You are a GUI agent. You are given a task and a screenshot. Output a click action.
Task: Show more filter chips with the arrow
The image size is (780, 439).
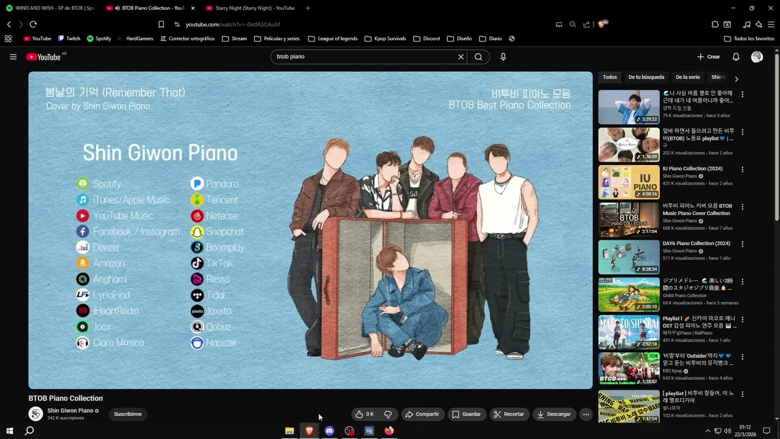tap(736, 79)
